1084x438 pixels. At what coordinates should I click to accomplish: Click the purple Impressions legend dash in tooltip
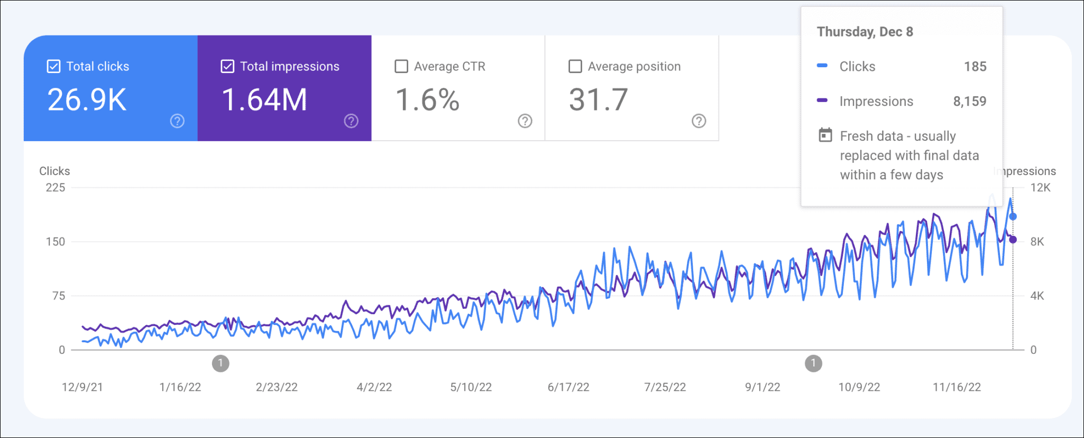[x=822, y=101]
